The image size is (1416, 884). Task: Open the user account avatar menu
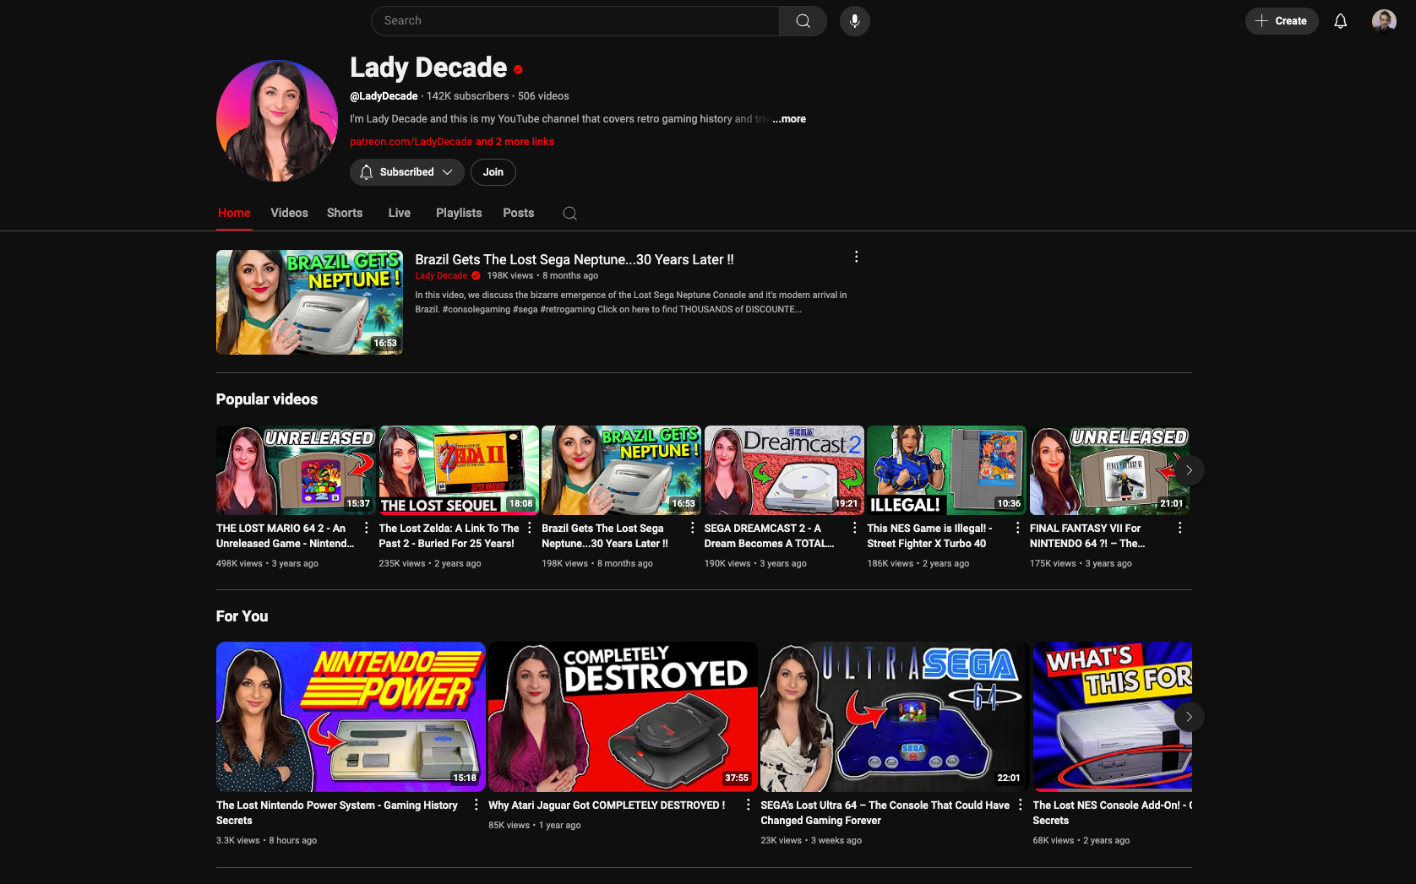(x=1384, y=21)
